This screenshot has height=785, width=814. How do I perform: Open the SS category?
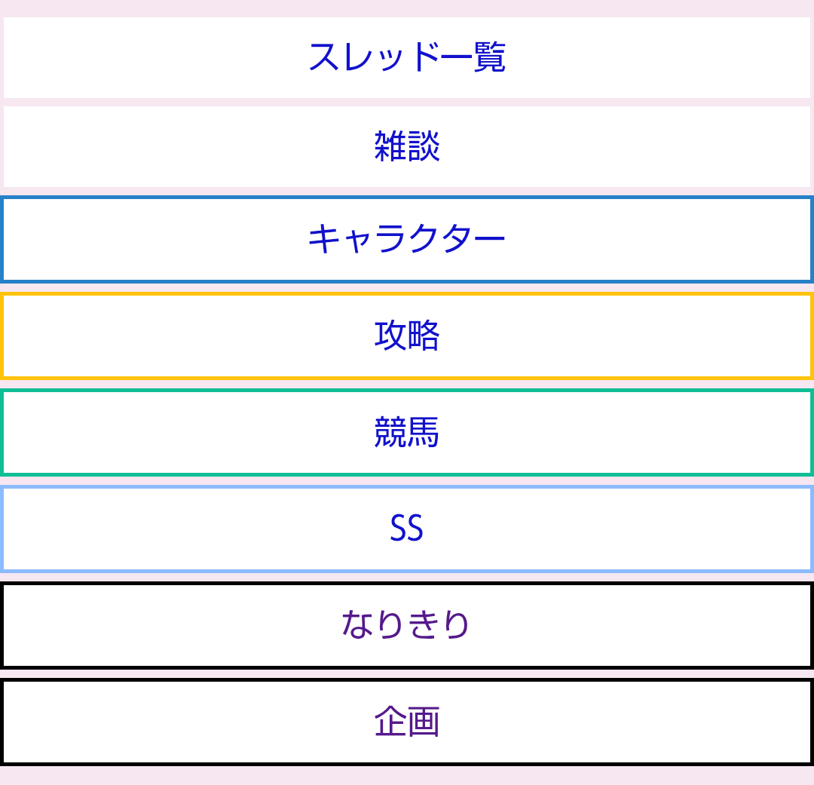pyautogui.click(x=407, y=529)
